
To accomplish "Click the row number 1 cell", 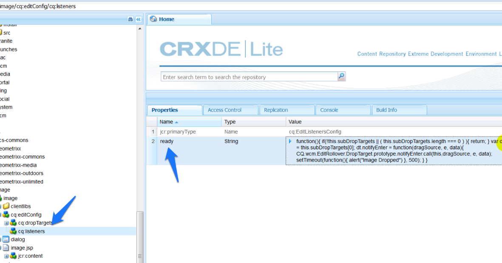I will 153,131.
